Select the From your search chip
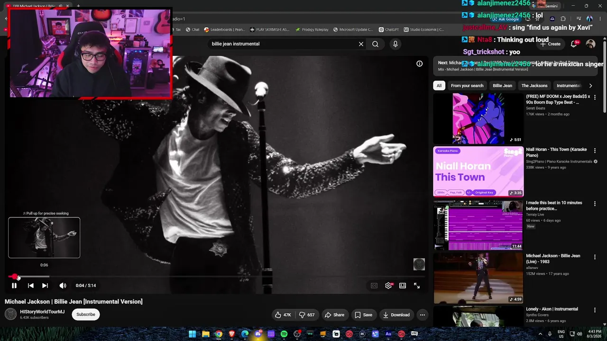607x341 pixels. (467, 86)
